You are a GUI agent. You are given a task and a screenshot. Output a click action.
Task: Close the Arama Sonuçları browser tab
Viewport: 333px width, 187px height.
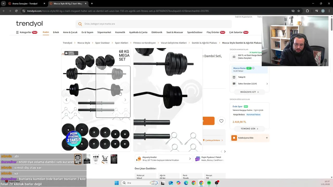click(44, 4)
